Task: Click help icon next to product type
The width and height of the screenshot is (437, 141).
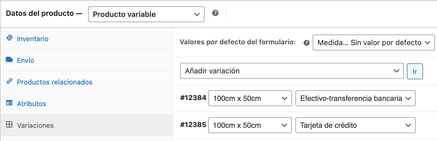Action: 215,13
